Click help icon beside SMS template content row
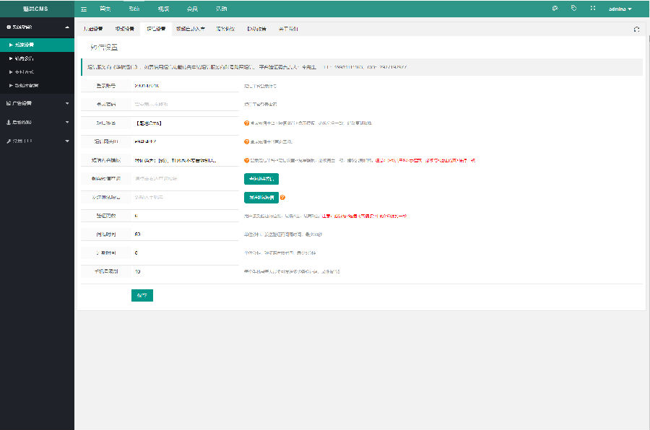The image size is (650, 430). [246, 160]
